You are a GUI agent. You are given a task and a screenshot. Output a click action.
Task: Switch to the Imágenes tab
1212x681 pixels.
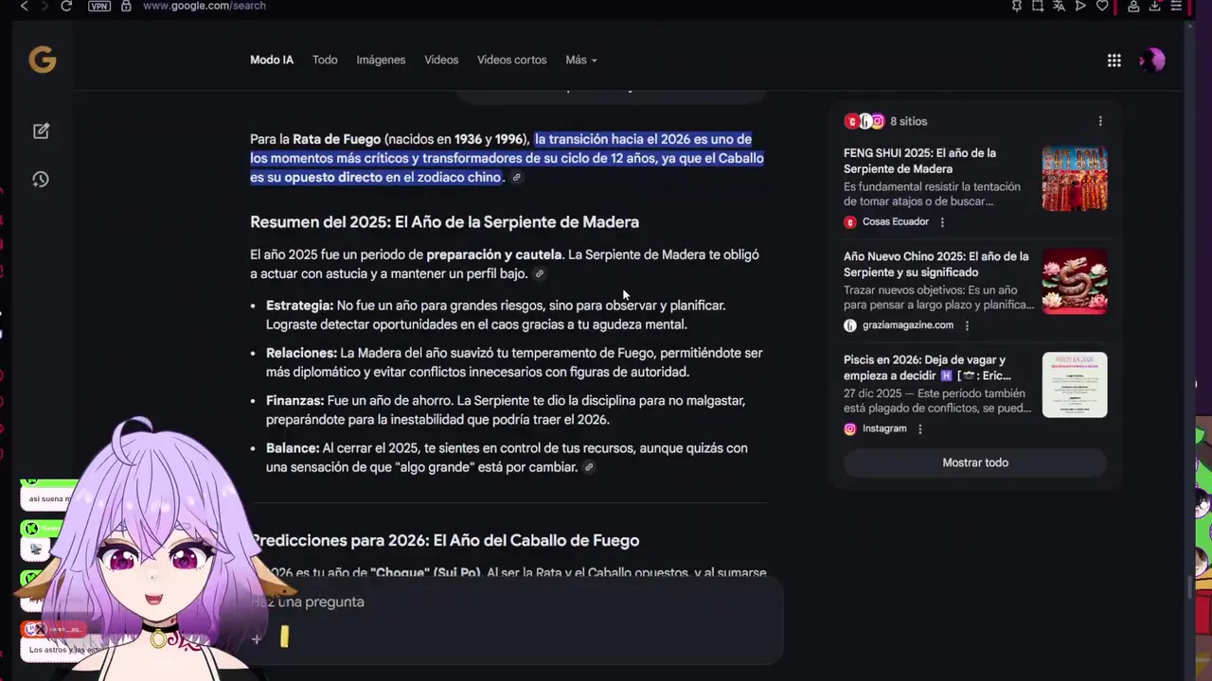click(x=381, y=60)
